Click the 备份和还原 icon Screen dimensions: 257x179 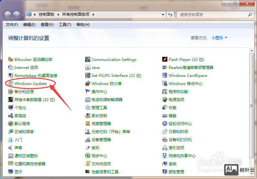pyautogui.click(x=11, y=91)
